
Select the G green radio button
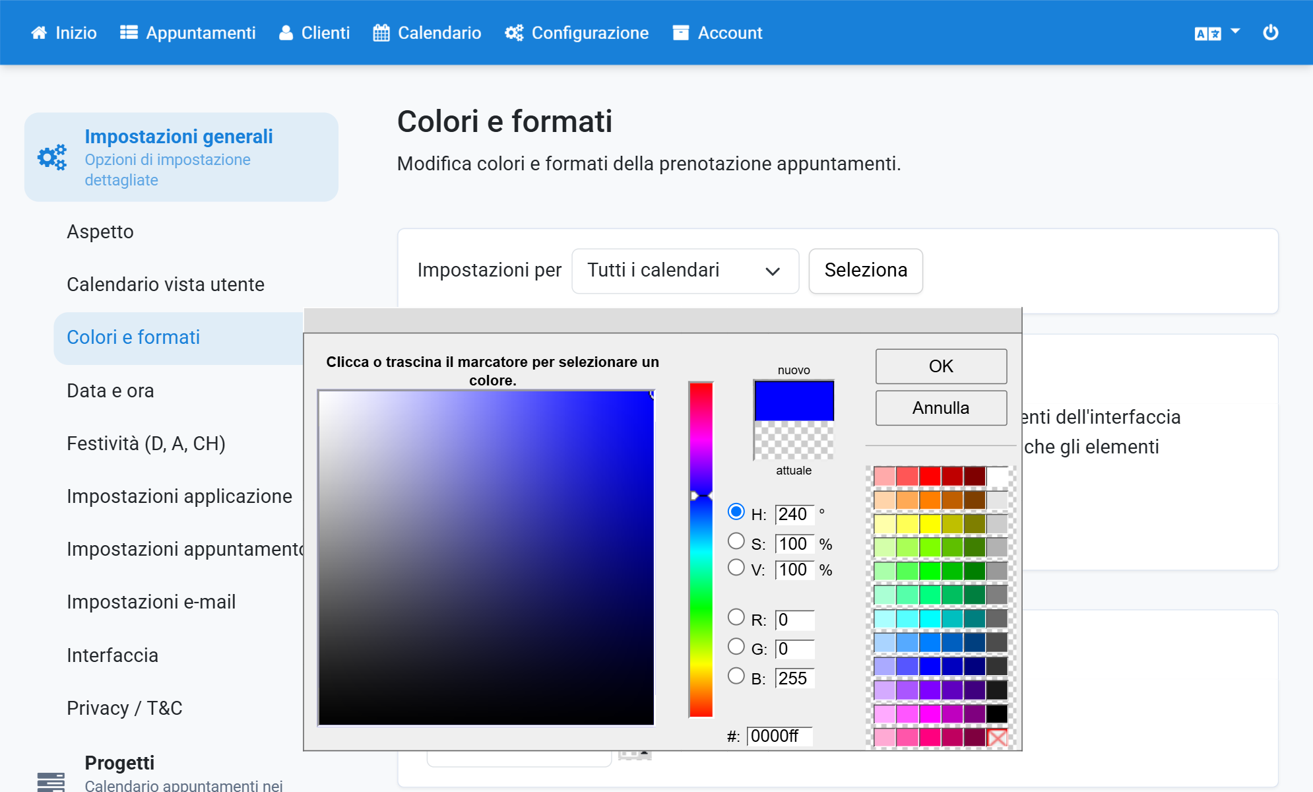tap(736, 646)
